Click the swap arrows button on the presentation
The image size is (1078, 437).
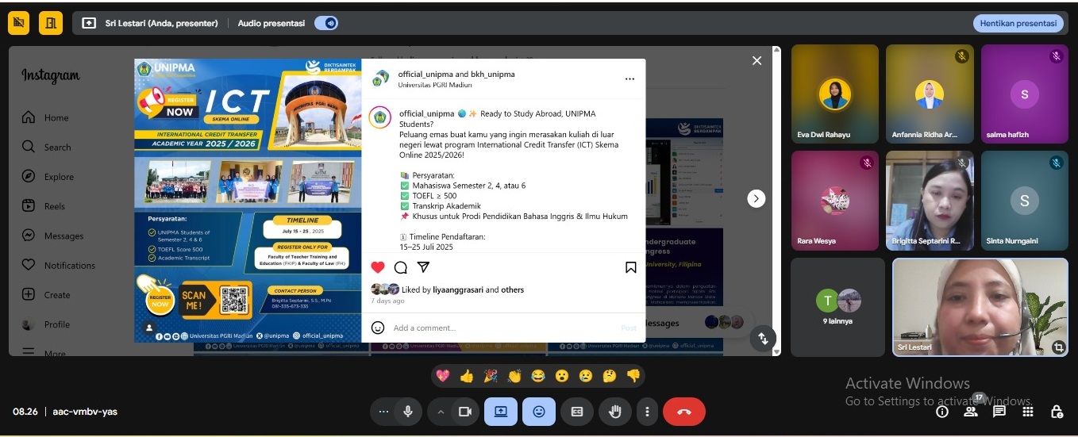762,339
